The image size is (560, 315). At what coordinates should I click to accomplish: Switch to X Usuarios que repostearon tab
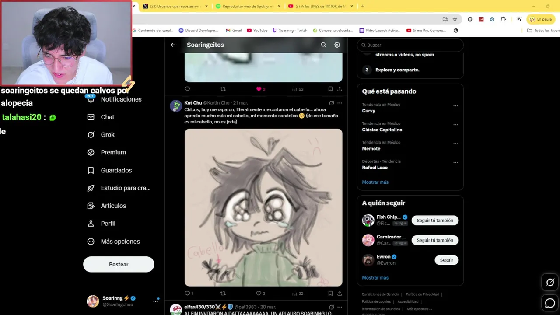(x=176, y=6)
